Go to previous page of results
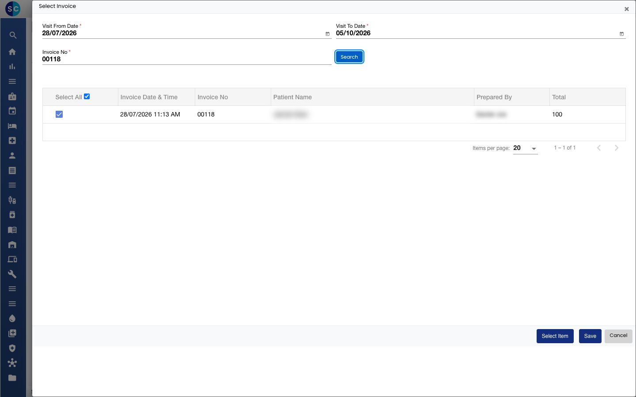636x397 pixels. [599, 148]
